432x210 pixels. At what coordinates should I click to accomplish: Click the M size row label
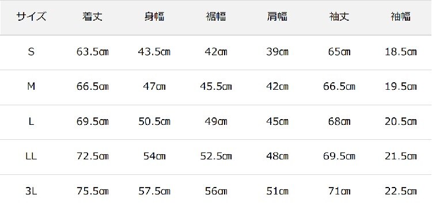tap(31, 86)
